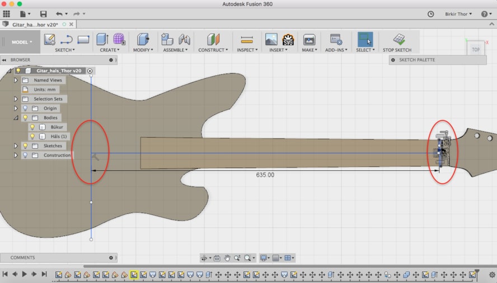Click the New Component assemble icon
Image resolution: width=497 pixels, height=283 pixels.
tap(167, 39)
